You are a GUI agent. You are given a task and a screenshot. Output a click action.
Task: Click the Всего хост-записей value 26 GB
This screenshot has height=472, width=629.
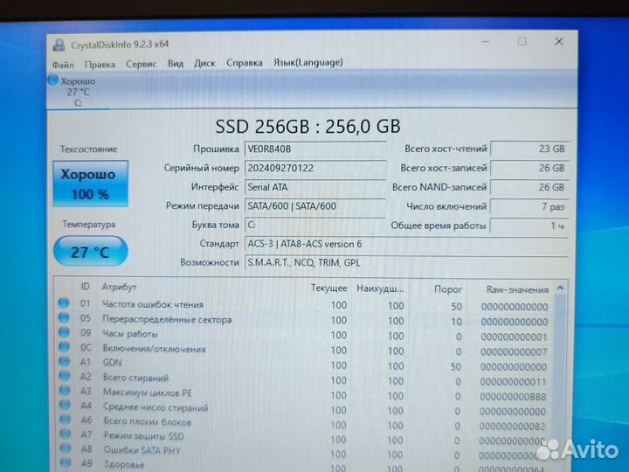(529, 168)
